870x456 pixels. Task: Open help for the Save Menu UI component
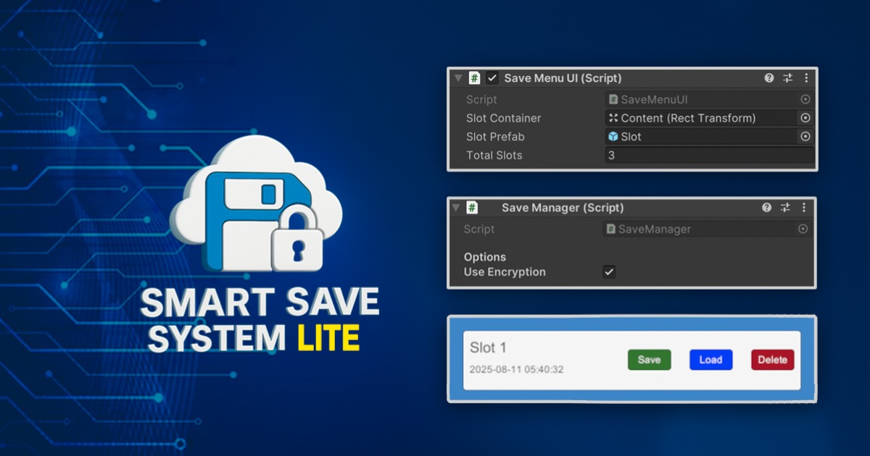click(x=768, y=77)
